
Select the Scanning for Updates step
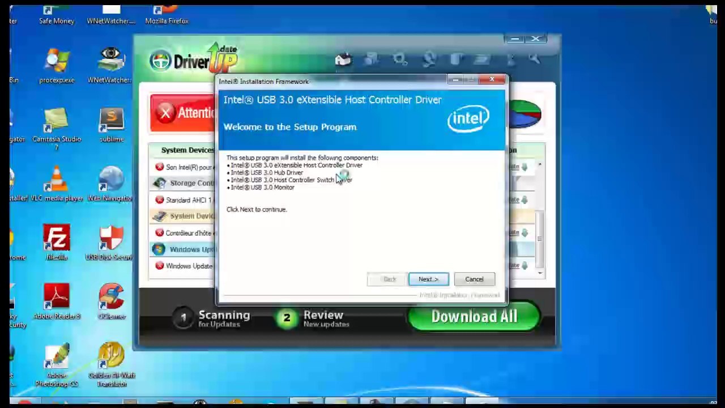(x=212, y=318)
